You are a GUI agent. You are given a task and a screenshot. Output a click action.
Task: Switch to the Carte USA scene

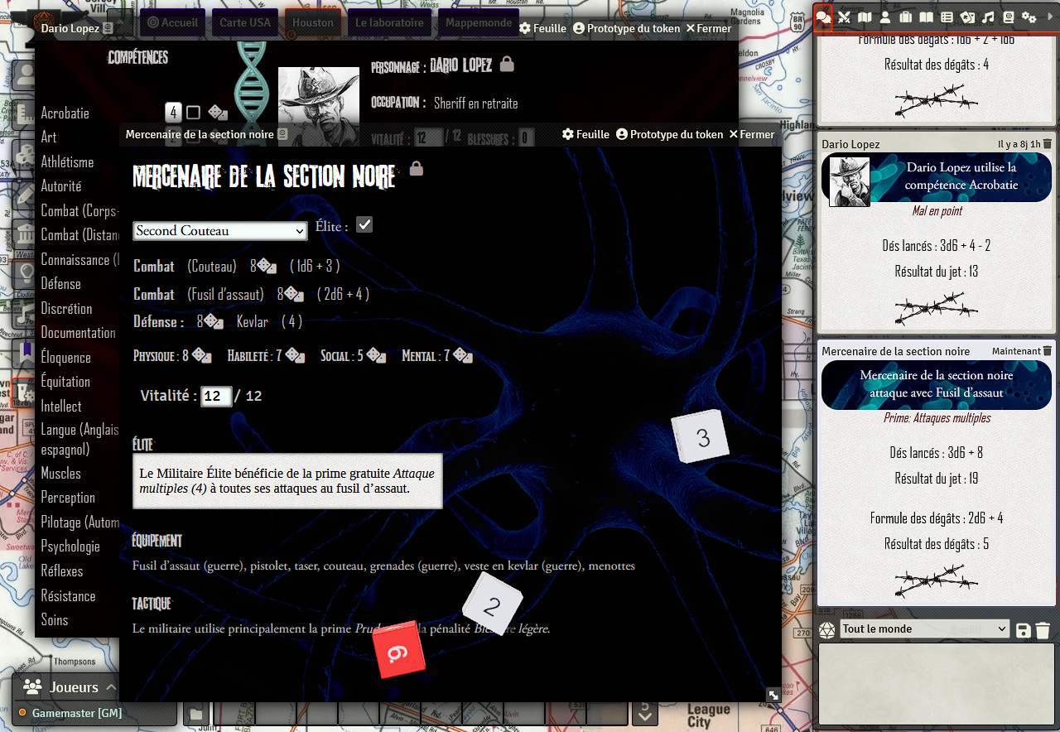tap(244, 22)
